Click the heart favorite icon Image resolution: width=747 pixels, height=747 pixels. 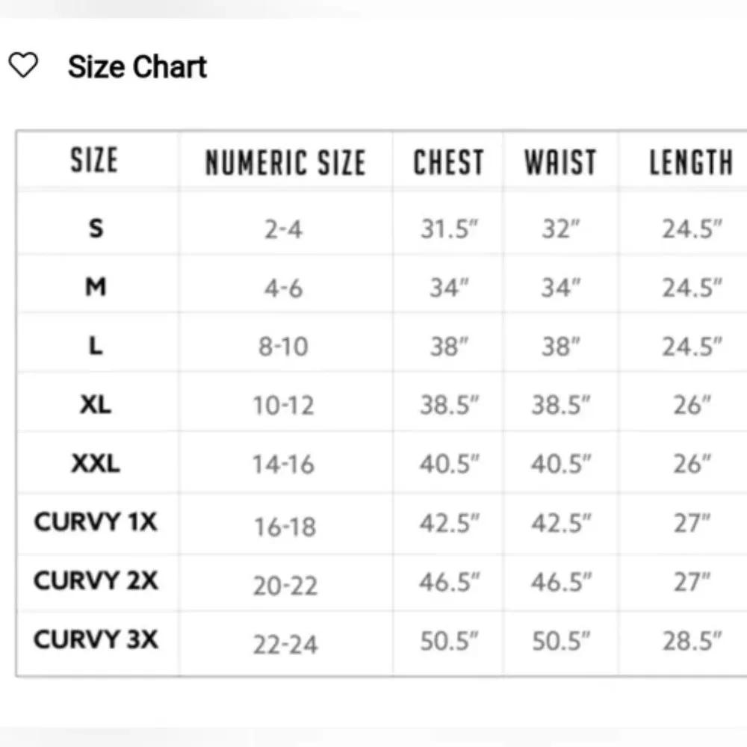(x=23, y=66)
